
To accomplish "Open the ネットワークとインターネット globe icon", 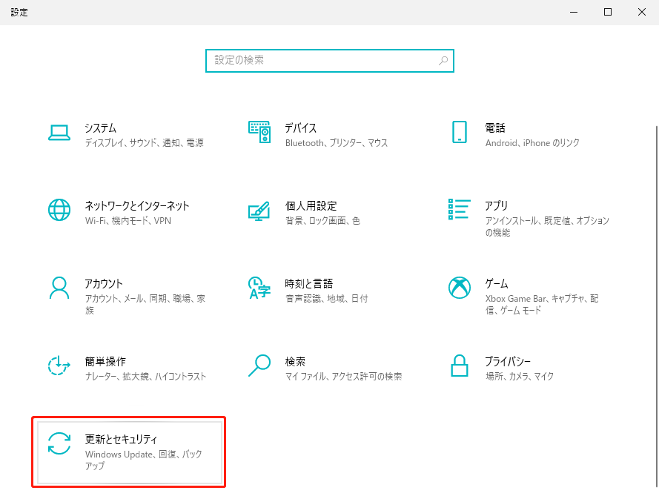I will pyautogui.click(x=59, y=210).
